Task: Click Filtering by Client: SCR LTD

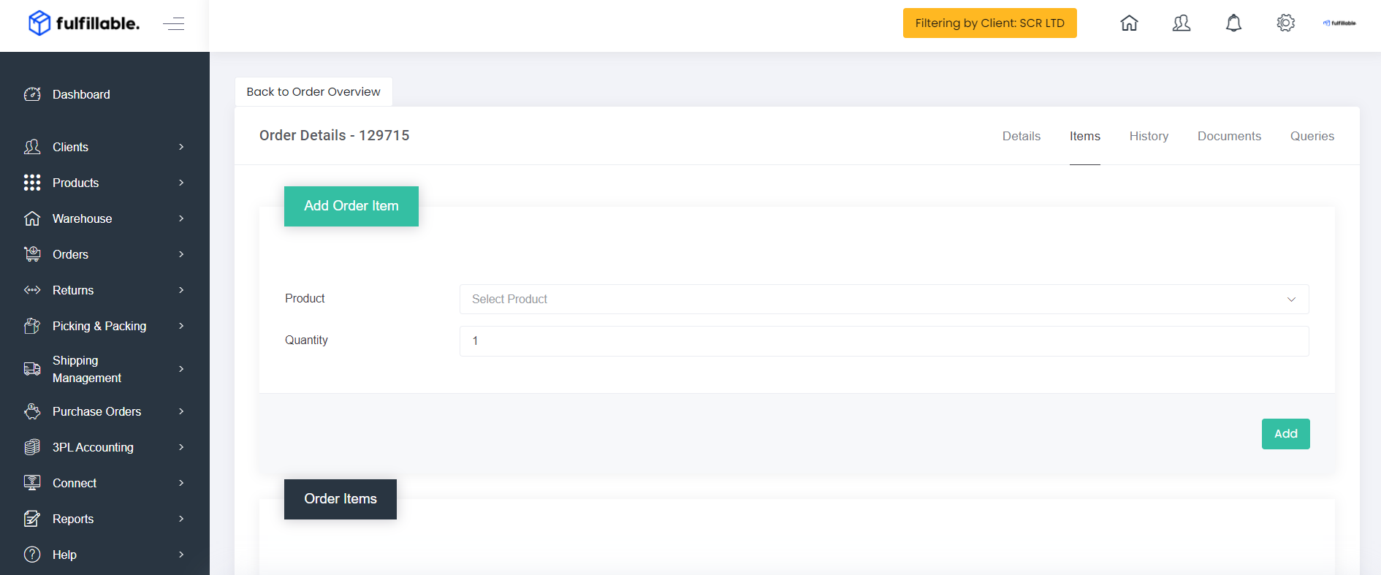Action: [x=990, y=23]
